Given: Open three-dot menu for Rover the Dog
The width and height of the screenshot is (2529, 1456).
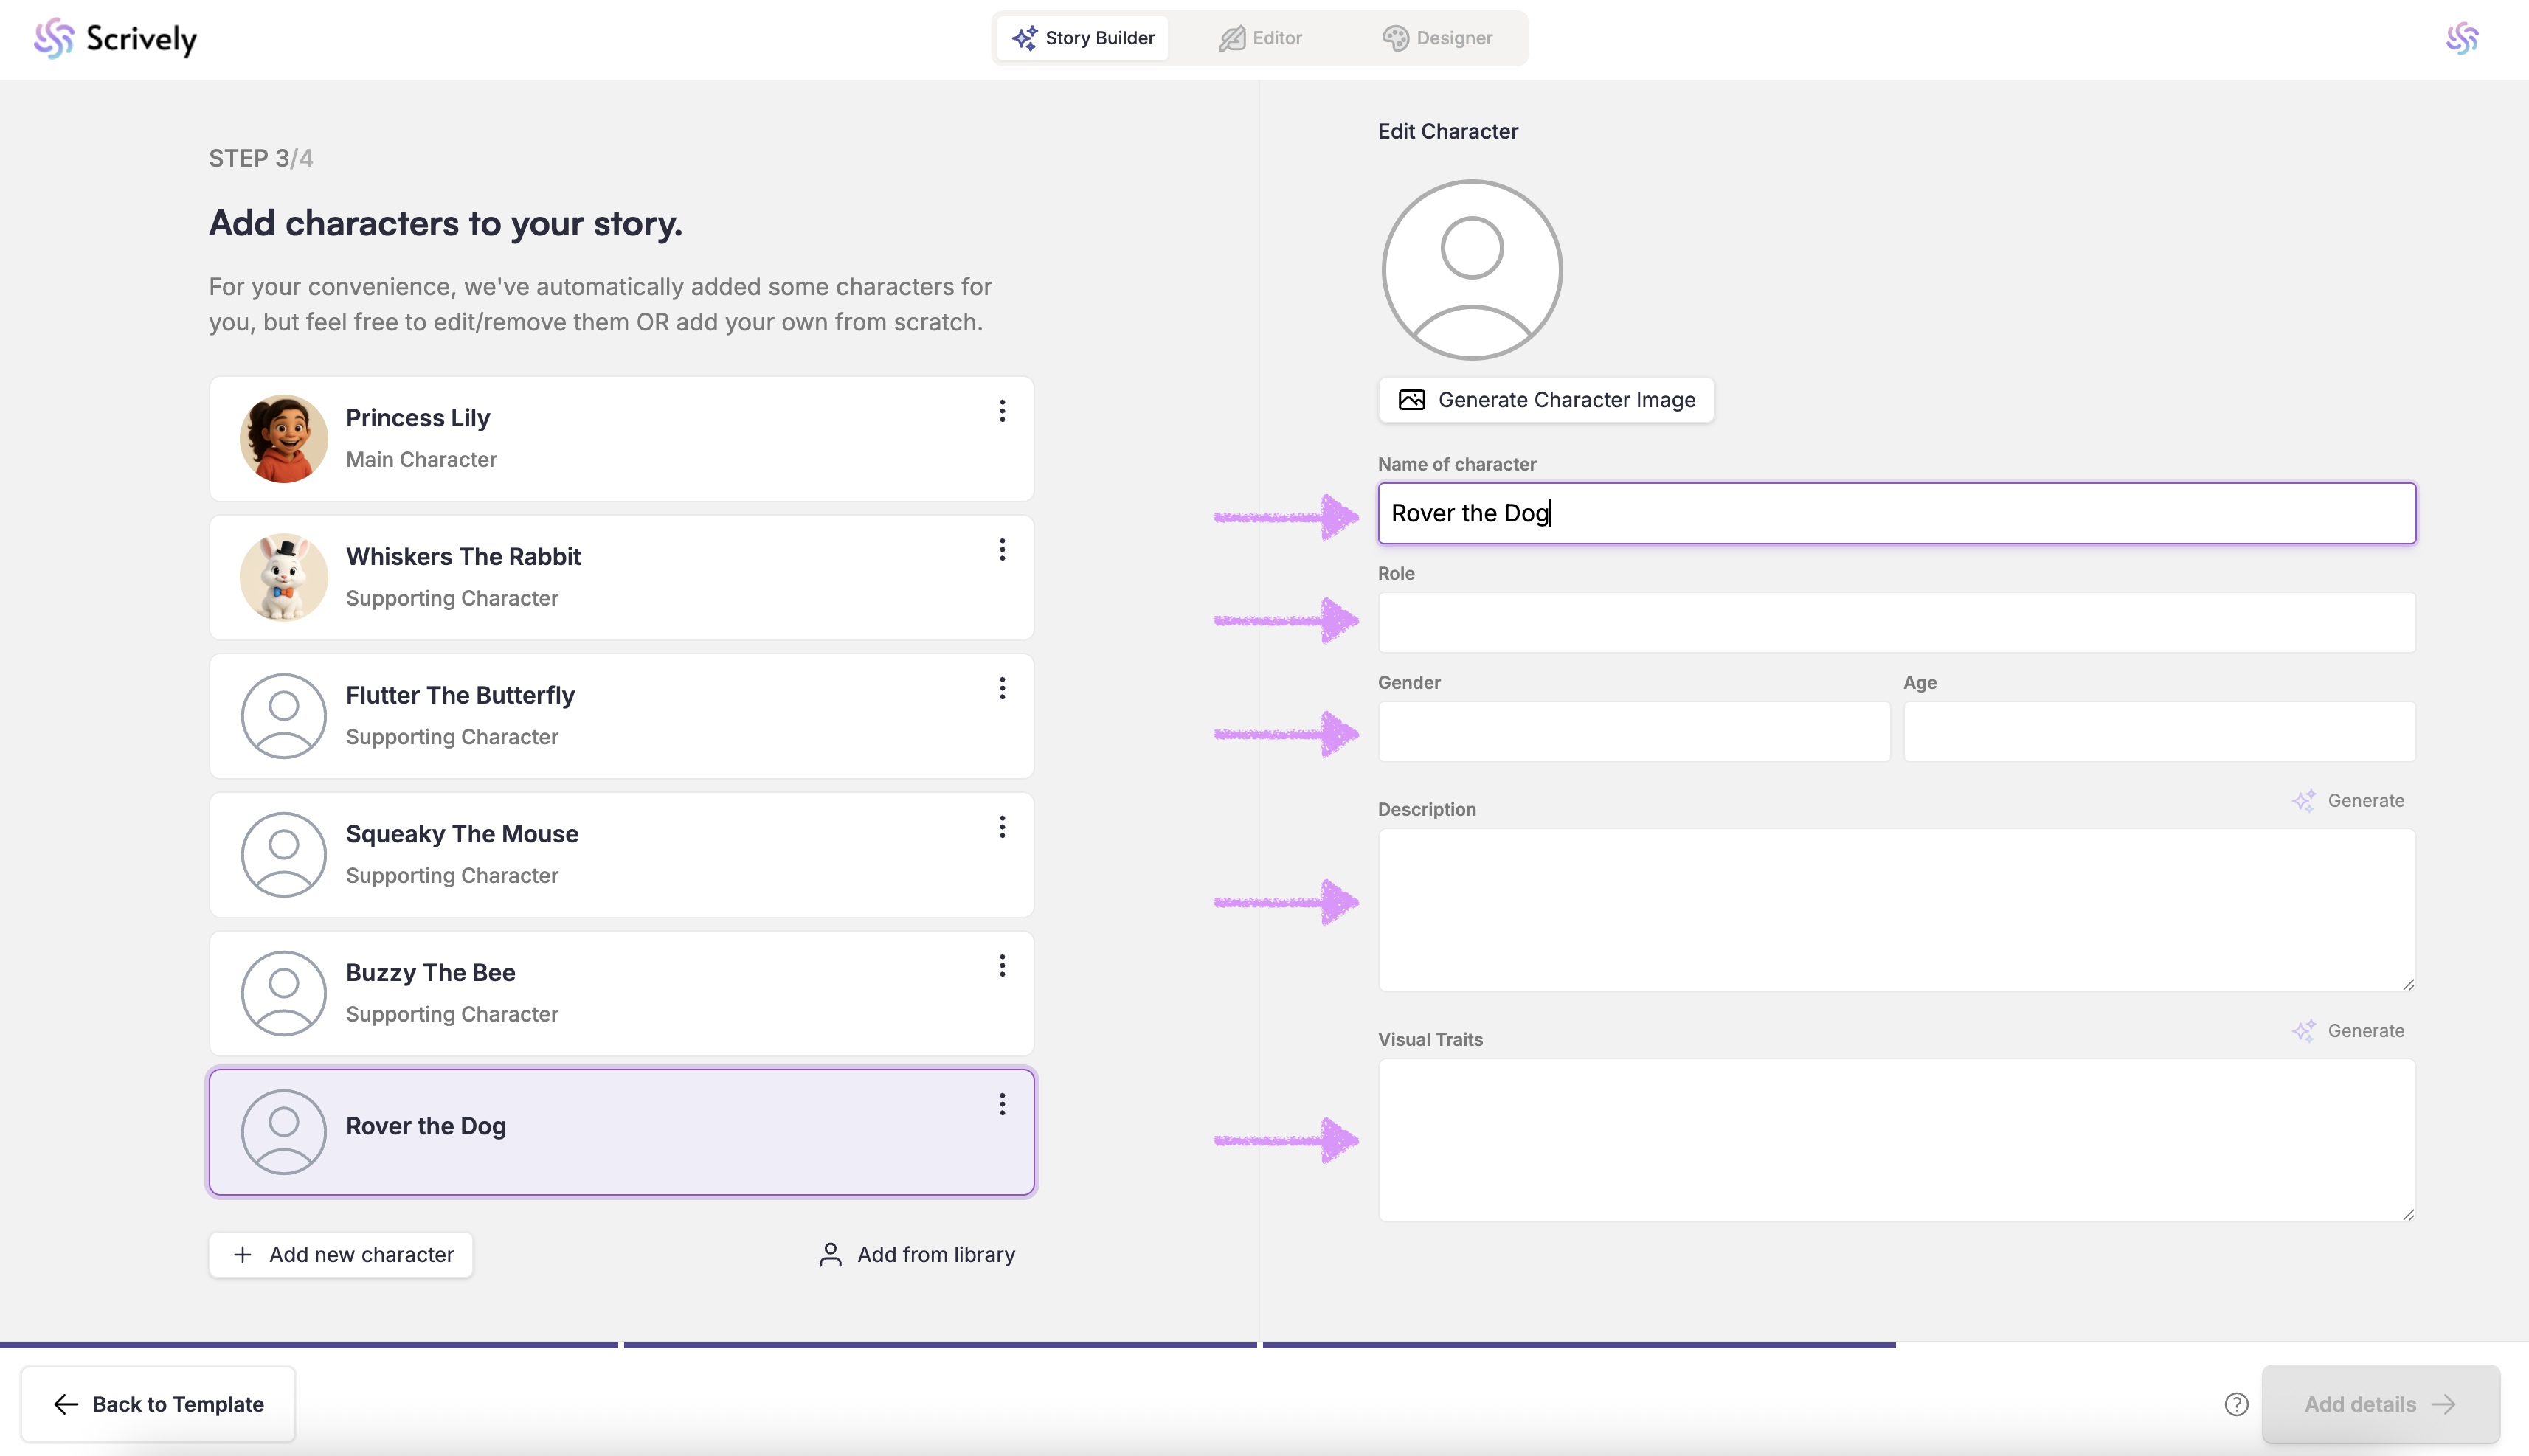Looking at the screenshot, I should [x=1002, y=1104].
